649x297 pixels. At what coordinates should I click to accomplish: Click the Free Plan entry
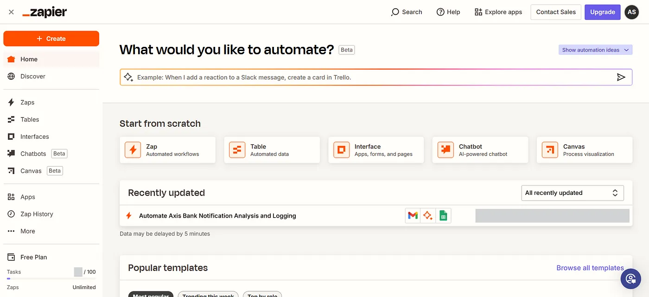coord(51,257)
